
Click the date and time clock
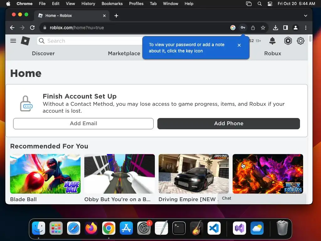296,3
